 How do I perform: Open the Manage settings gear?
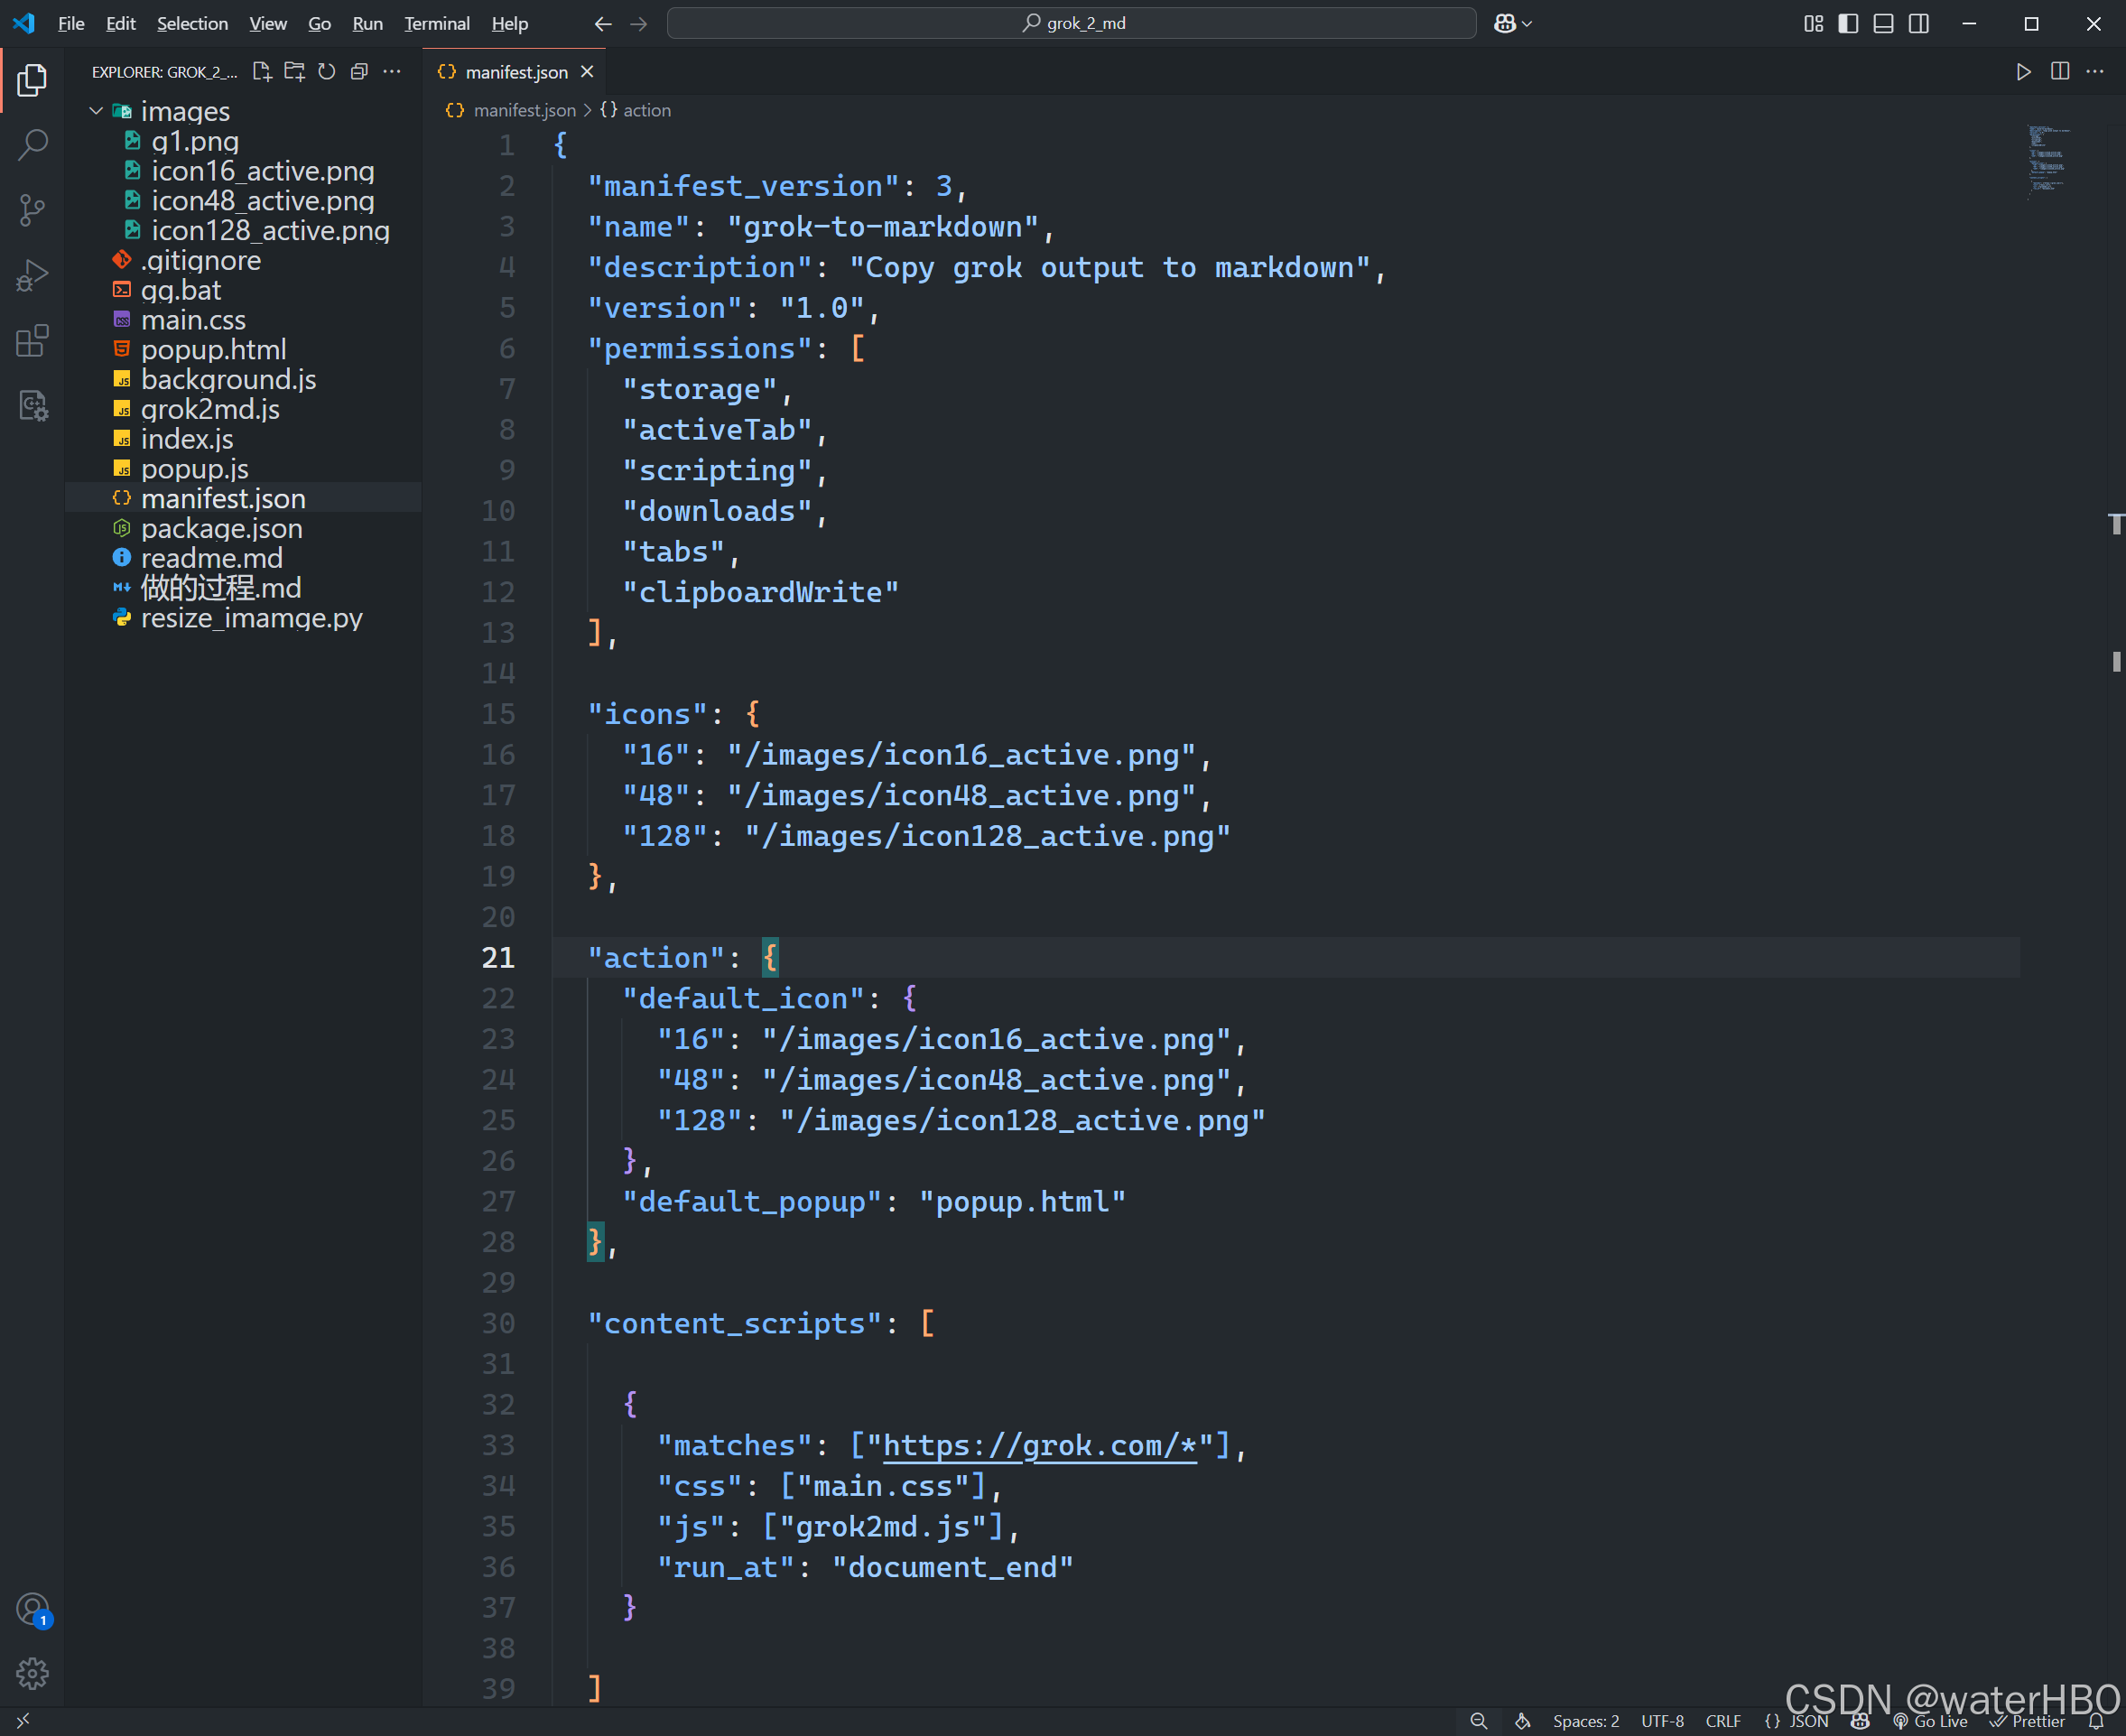tap(32, 1673)
